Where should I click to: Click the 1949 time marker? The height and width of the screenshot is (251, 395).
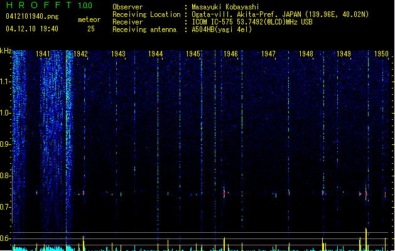point(344,54)
